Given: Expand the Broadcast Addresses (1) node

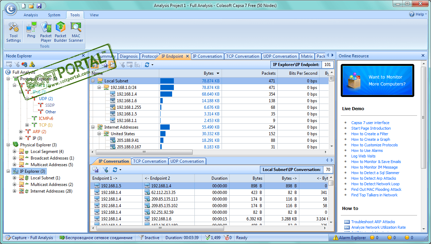Looking at the screenshot, I should click(x=15, y=158).
